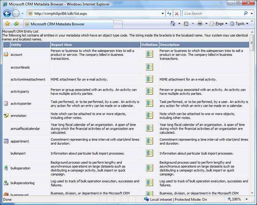Click the Print toolbar icon
Image resolution: width=257 pixels, height=205 pixels.
(x=200, y=24)
